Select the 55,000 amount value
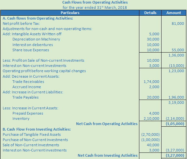The image size is (187, 159). point(178,50)
